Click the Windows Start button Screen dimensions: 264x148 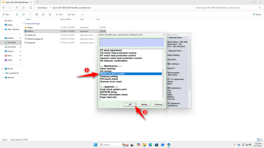point(95,145)
